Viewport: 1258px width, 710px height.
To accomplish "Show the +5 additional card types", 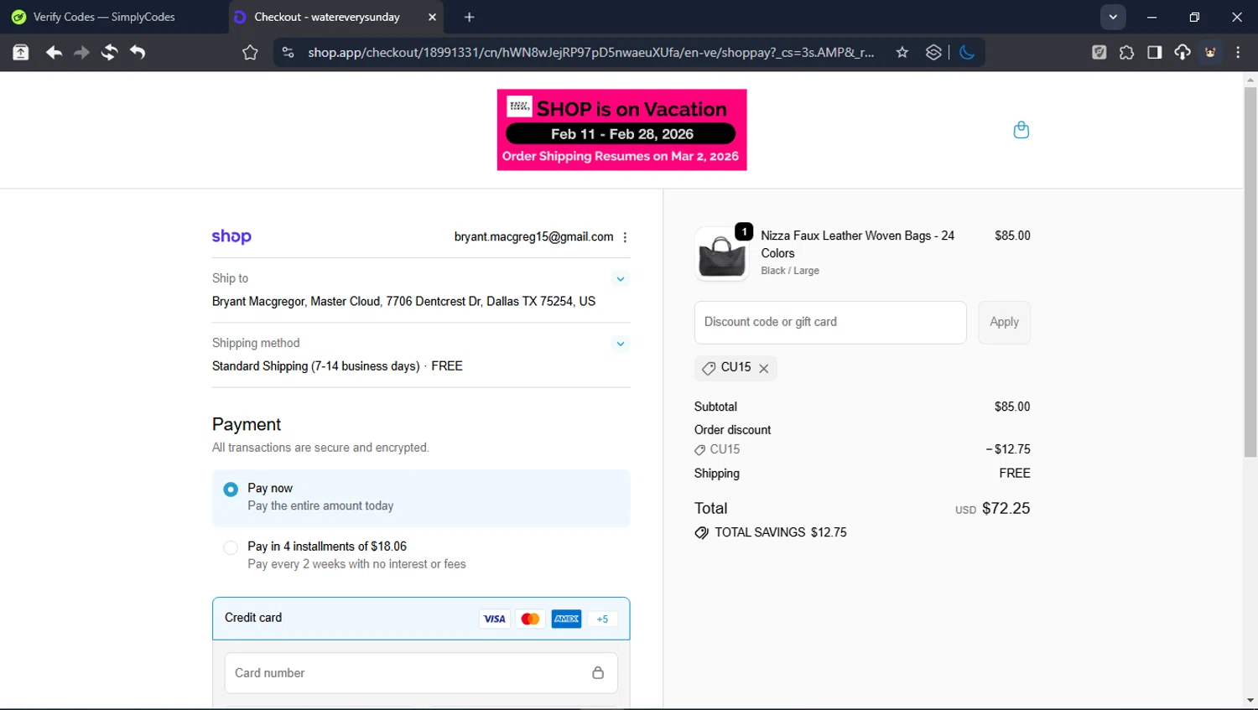I will point(602,619).
